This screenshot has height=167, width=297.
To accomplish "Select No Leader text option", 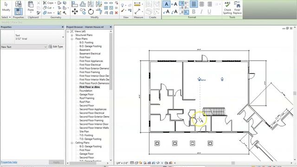I will click(166, 4).
